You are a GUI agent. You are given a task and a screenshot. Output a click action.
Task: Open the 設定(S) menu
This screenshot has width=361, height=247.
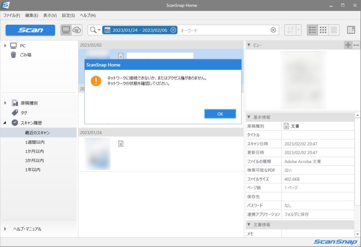point(68,16)
